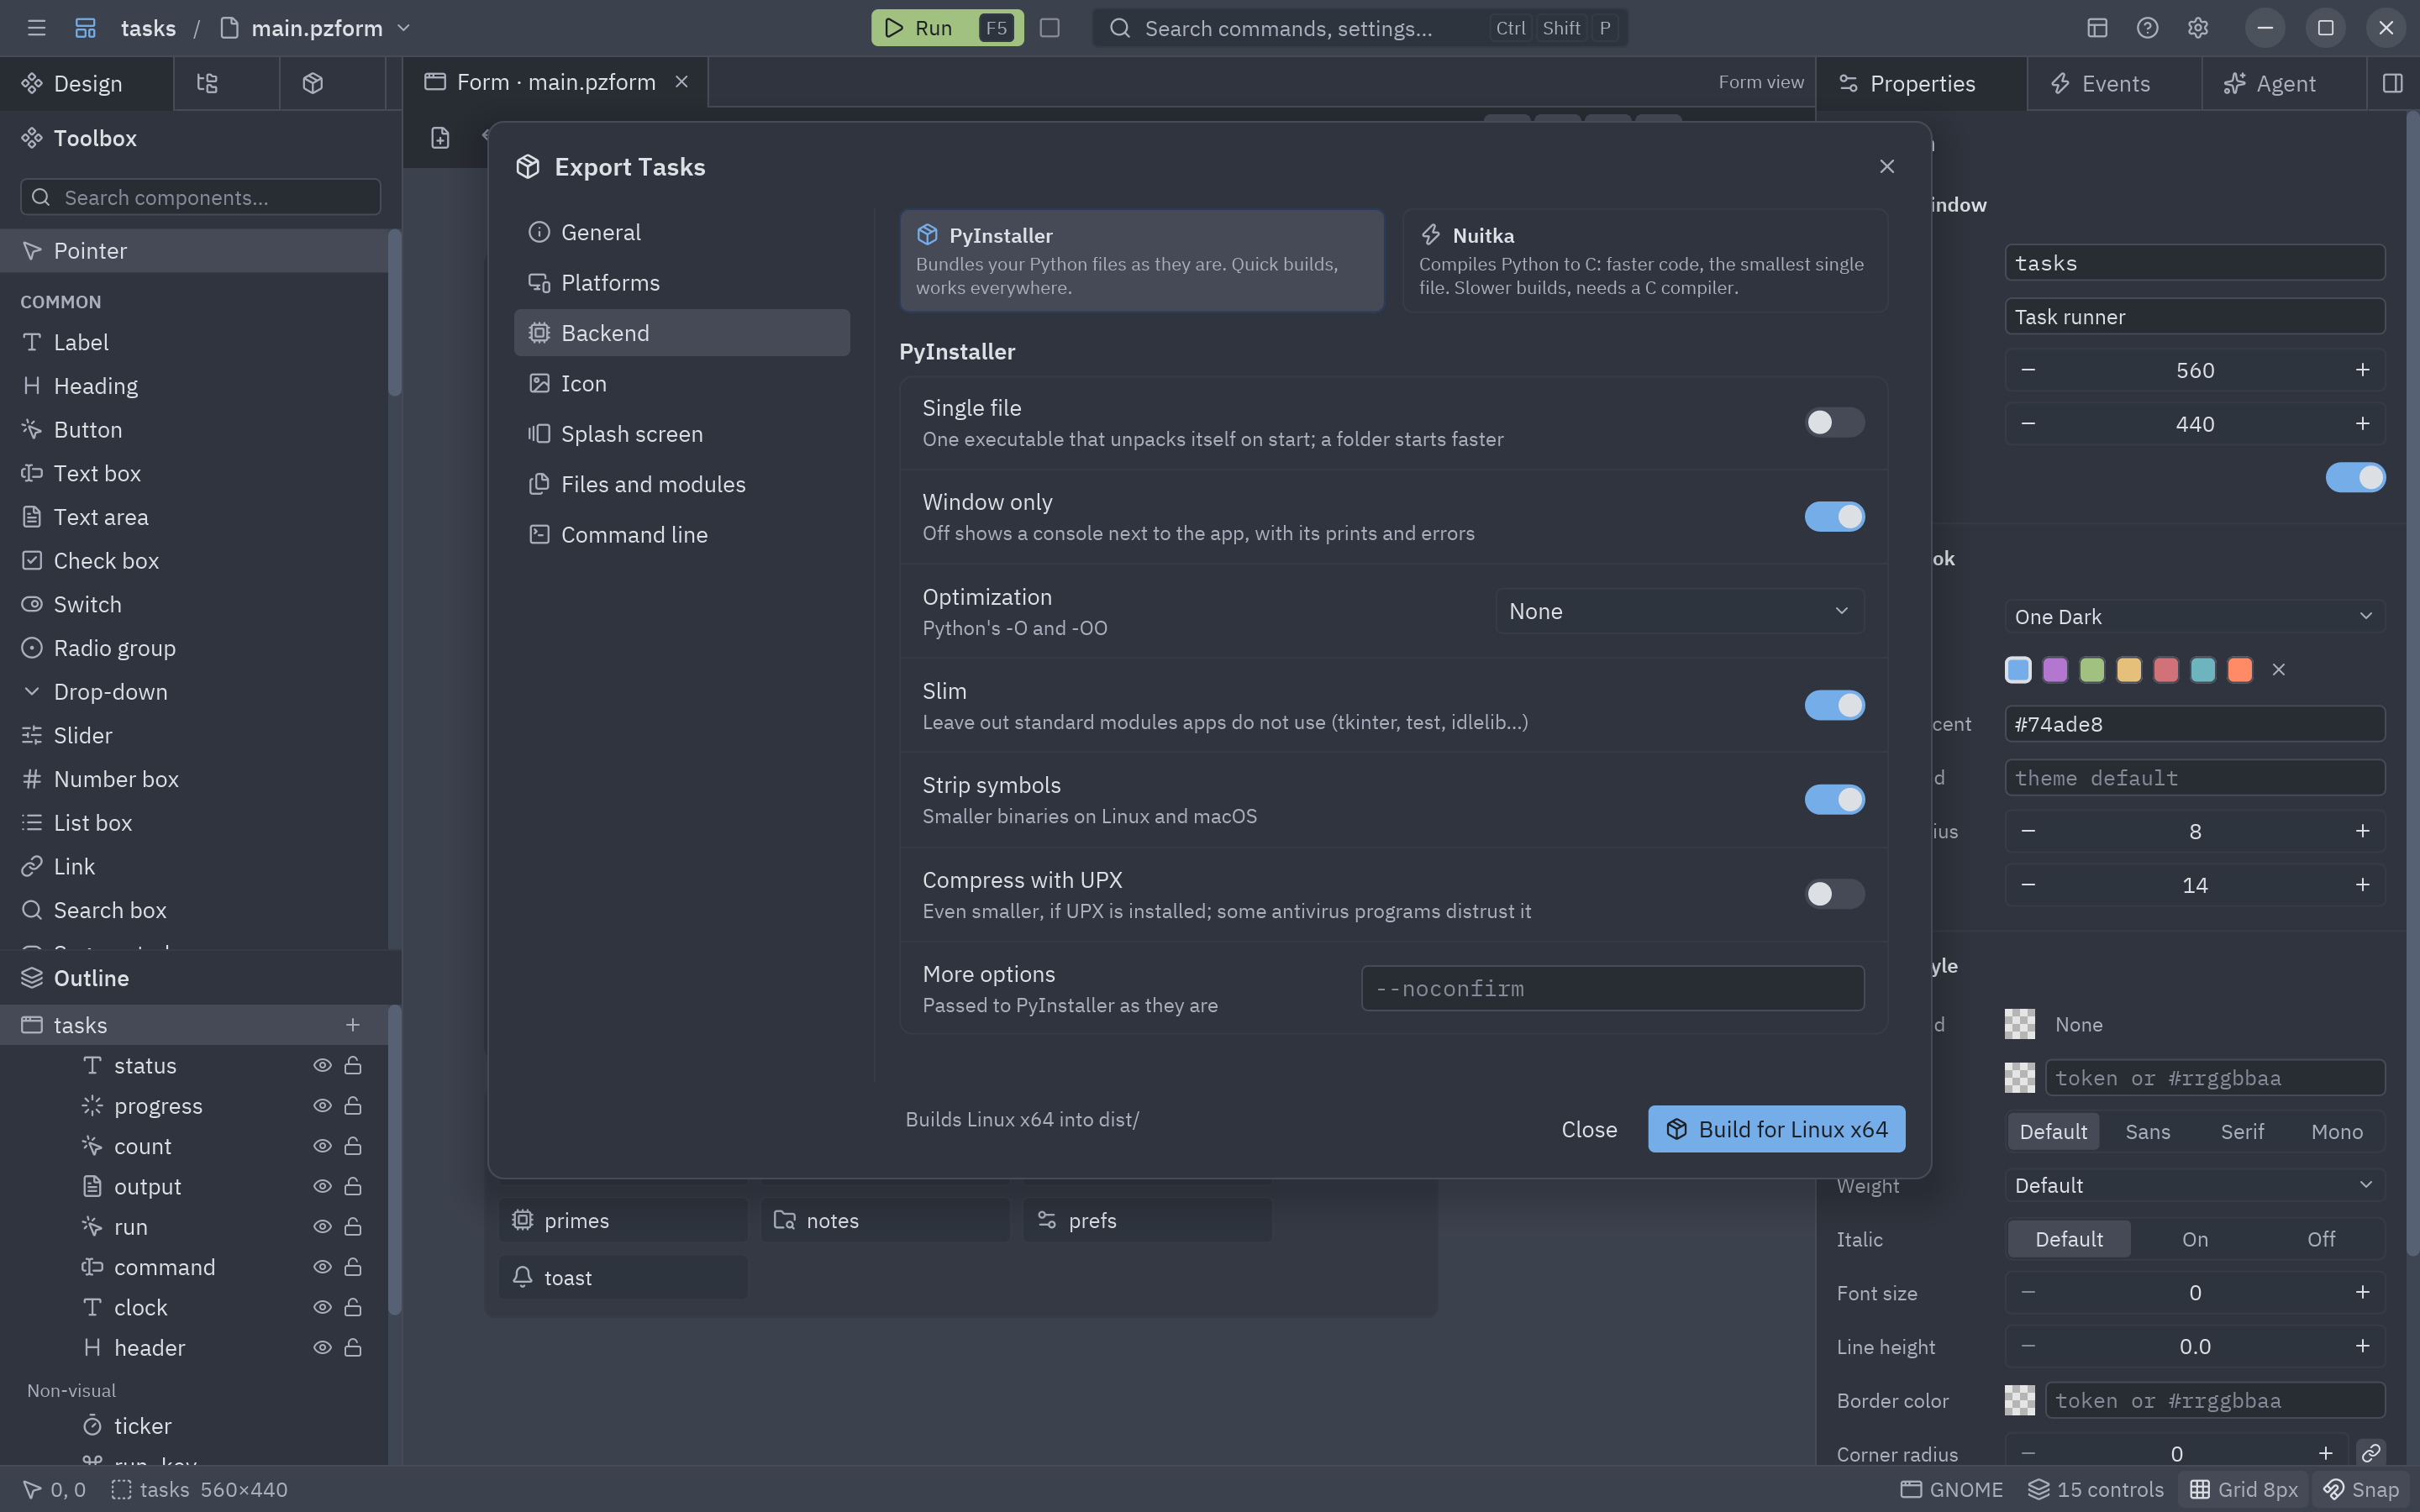
Task: Open the hamburger menu icon
Action: [x=36, y=28]
